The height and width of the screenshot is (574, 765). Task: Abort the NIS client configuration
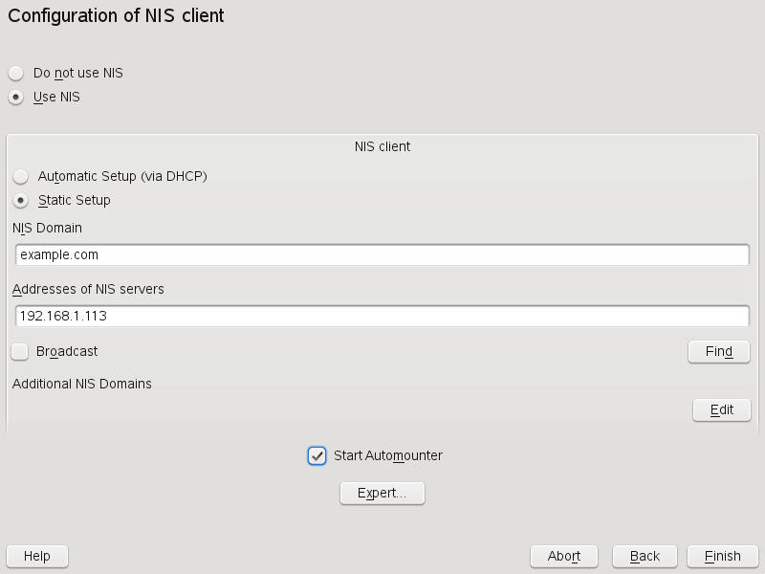coord(564,556)
